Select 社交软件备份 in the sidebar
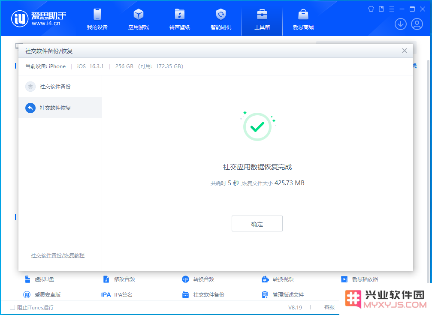The image size is (432, 315). [x=60, y=87]
